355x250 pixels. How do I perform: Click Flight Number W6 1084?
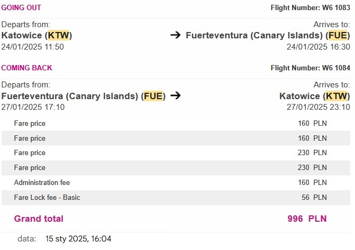(x=310, y=68)
